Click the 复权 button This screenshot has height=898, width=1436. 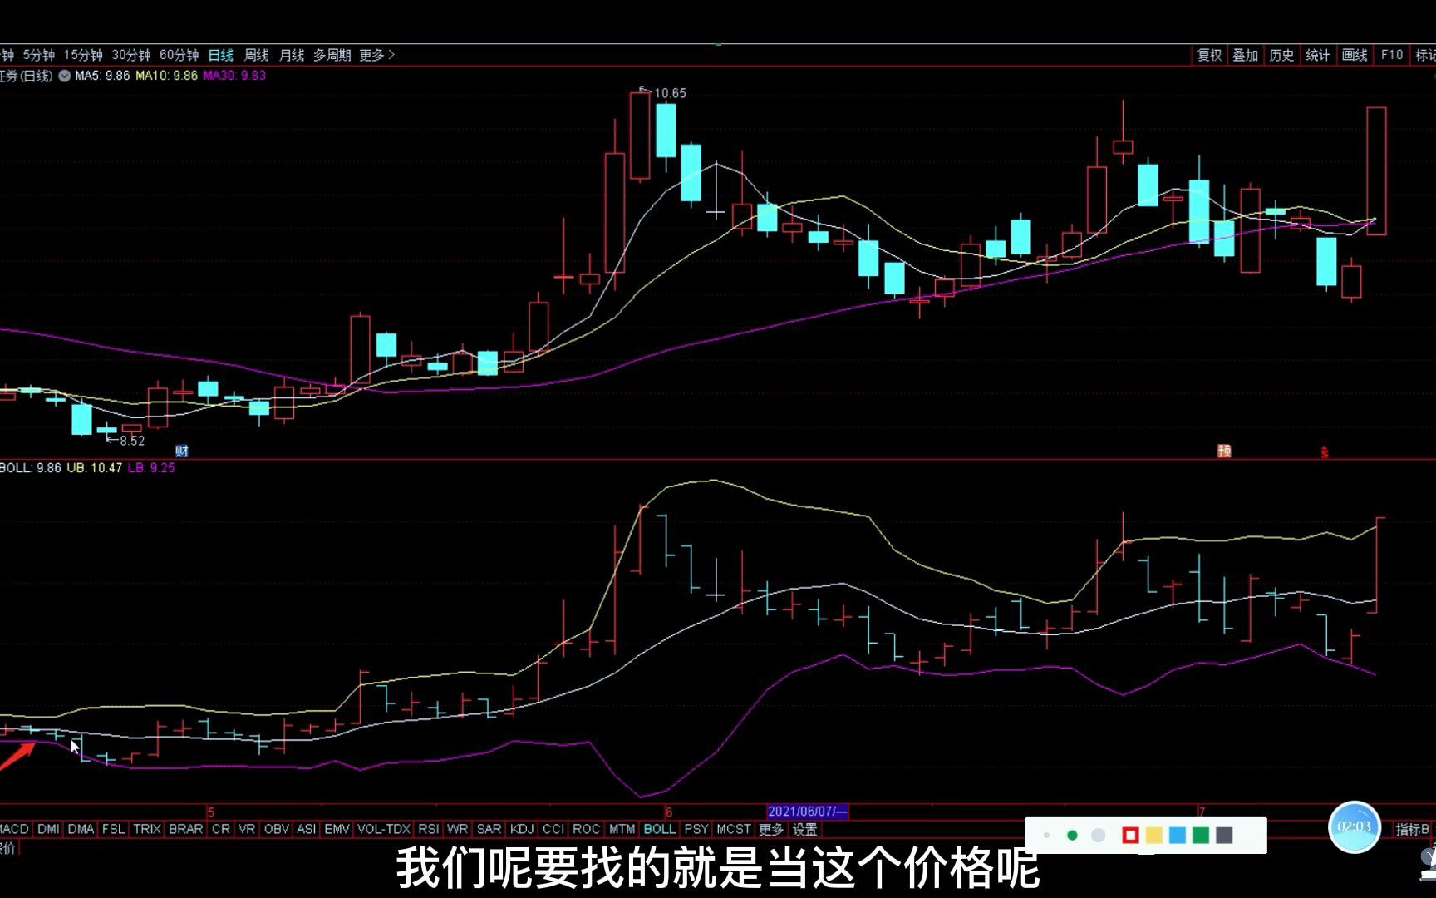point(1209,55)
